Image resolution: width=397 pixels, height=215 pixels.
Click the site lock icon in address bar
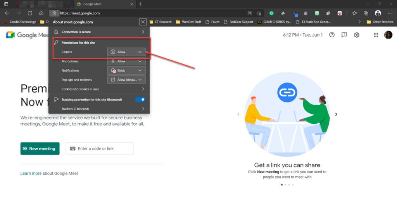tap(54, 13)
